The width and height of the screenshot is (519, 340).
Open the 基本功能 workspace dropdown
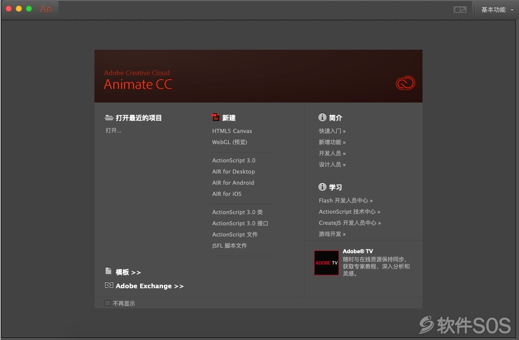point(497,10)
